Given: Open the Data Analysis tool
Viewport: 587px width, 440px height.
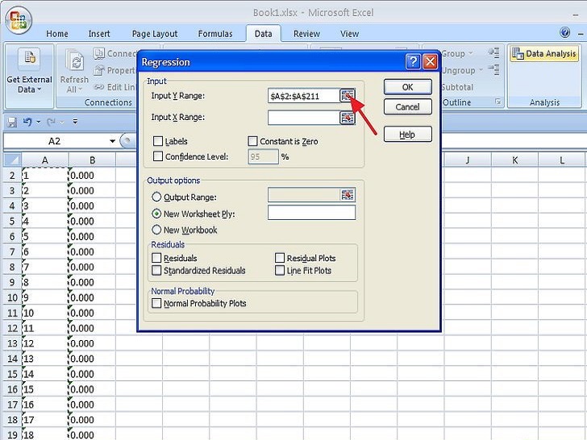Looking at the screenshot, I should (x=544, y=54).
